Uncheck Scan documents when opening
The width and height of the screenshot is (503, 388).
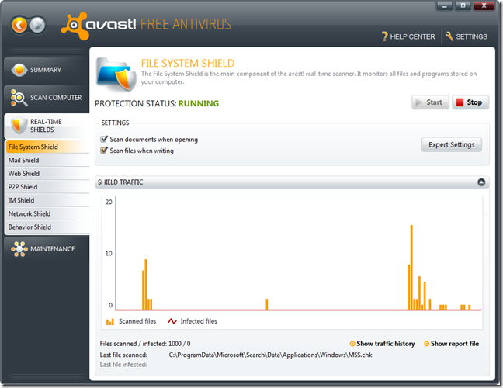103,139
